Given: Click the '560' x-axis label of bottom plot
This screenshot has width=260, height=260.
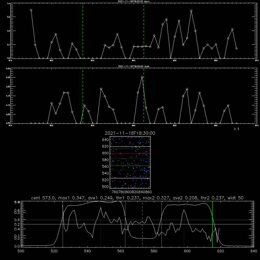Looking at the screenshot, I should pos(121,251).
